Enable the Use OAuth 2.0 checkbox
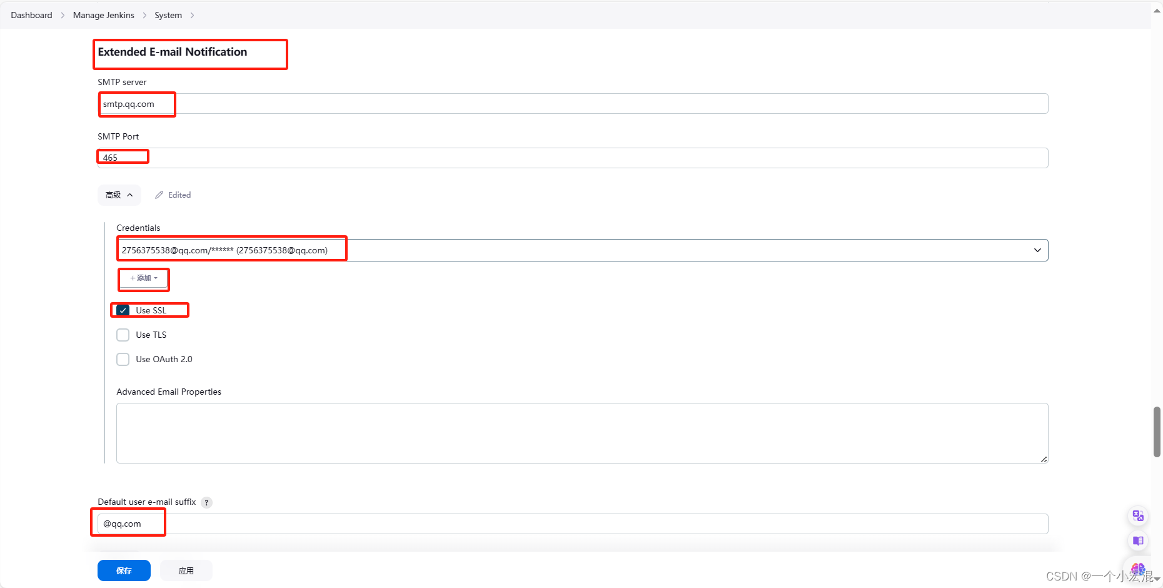Screen dimensions: 1163x588 [123, 359]
